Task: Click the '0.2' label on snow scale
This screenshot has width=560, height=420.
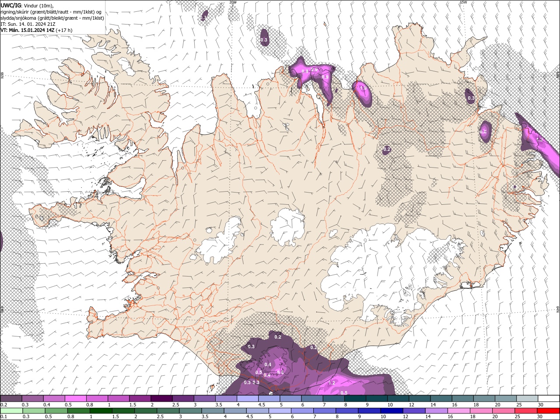Action: click(3, 405)
